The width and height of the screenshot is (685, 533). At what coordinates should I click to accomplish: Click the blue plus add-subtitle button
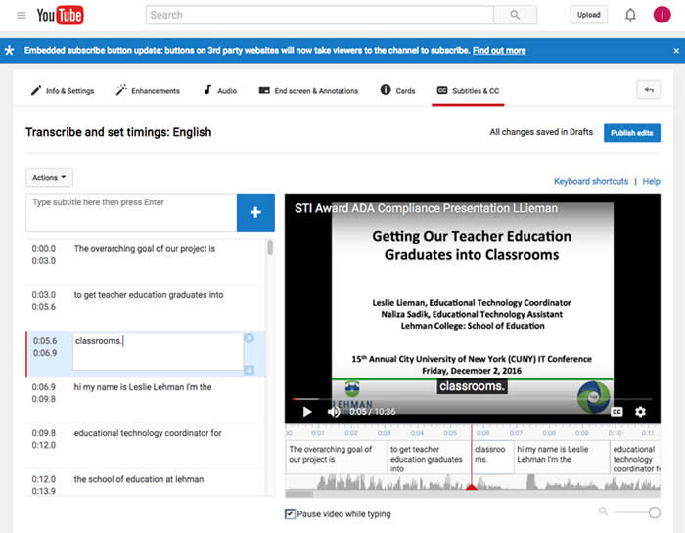tap(255, 212)
